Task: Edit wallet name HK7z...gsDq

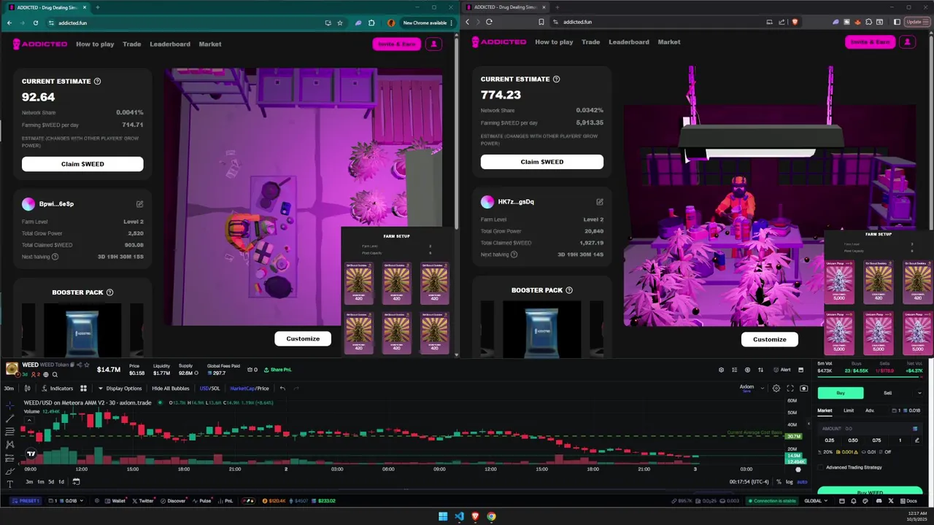Action: (600, 202)
